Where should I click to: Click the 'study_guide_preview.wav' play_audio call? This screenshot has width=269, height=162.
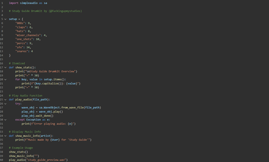pyautogui.click(x=38, y=160)
